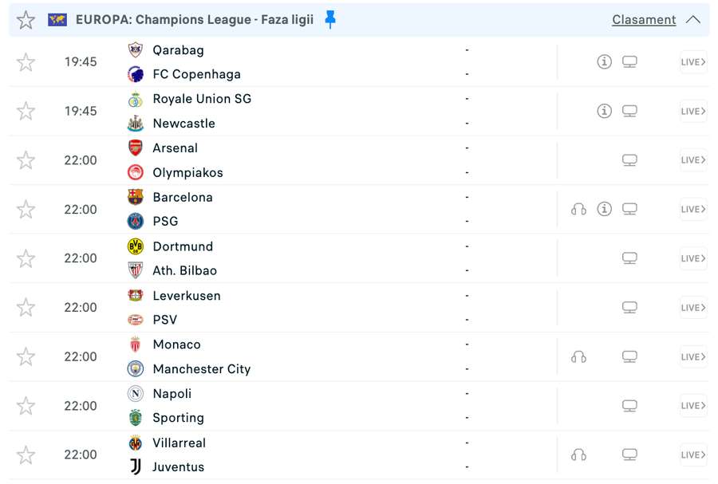Image resolution: width=718 pixels, height=484 pixels.
Task: Favorite the Dortmund vs Ath. Bilbao match
Action: click(26, 258)
